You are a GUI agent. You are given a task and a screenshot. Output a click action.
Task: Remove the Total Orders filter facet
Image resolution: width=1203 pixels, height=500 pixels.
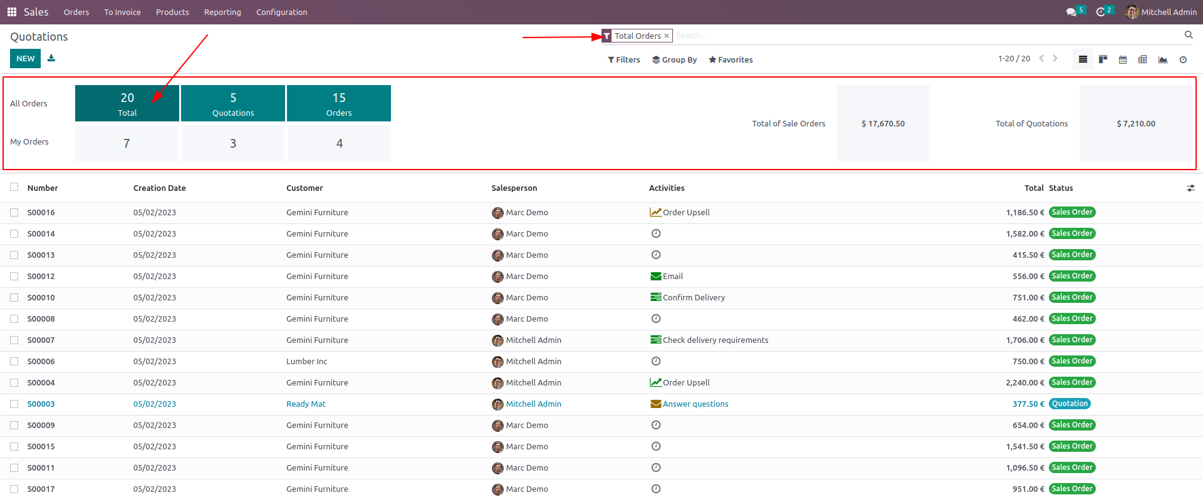pyautogui.click(x=667, y=36)
